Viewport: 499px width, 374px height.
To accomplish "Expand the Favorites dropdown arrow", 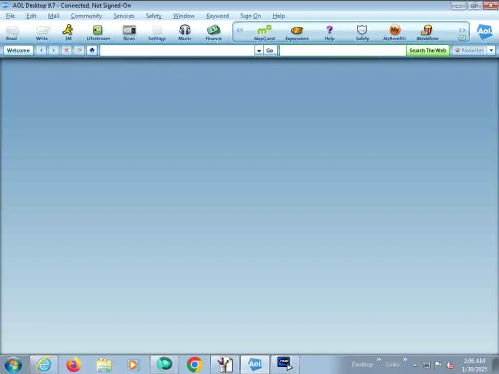I will tap(491, 51).
